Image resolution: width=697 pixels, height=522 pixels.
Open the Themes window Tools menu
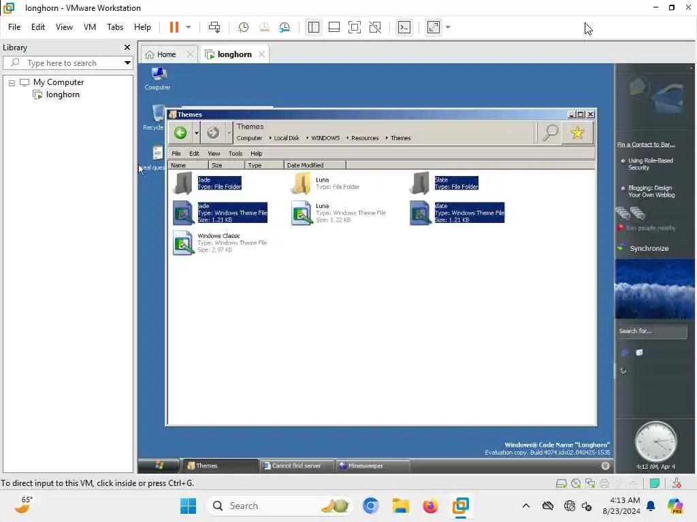(235, 154)
